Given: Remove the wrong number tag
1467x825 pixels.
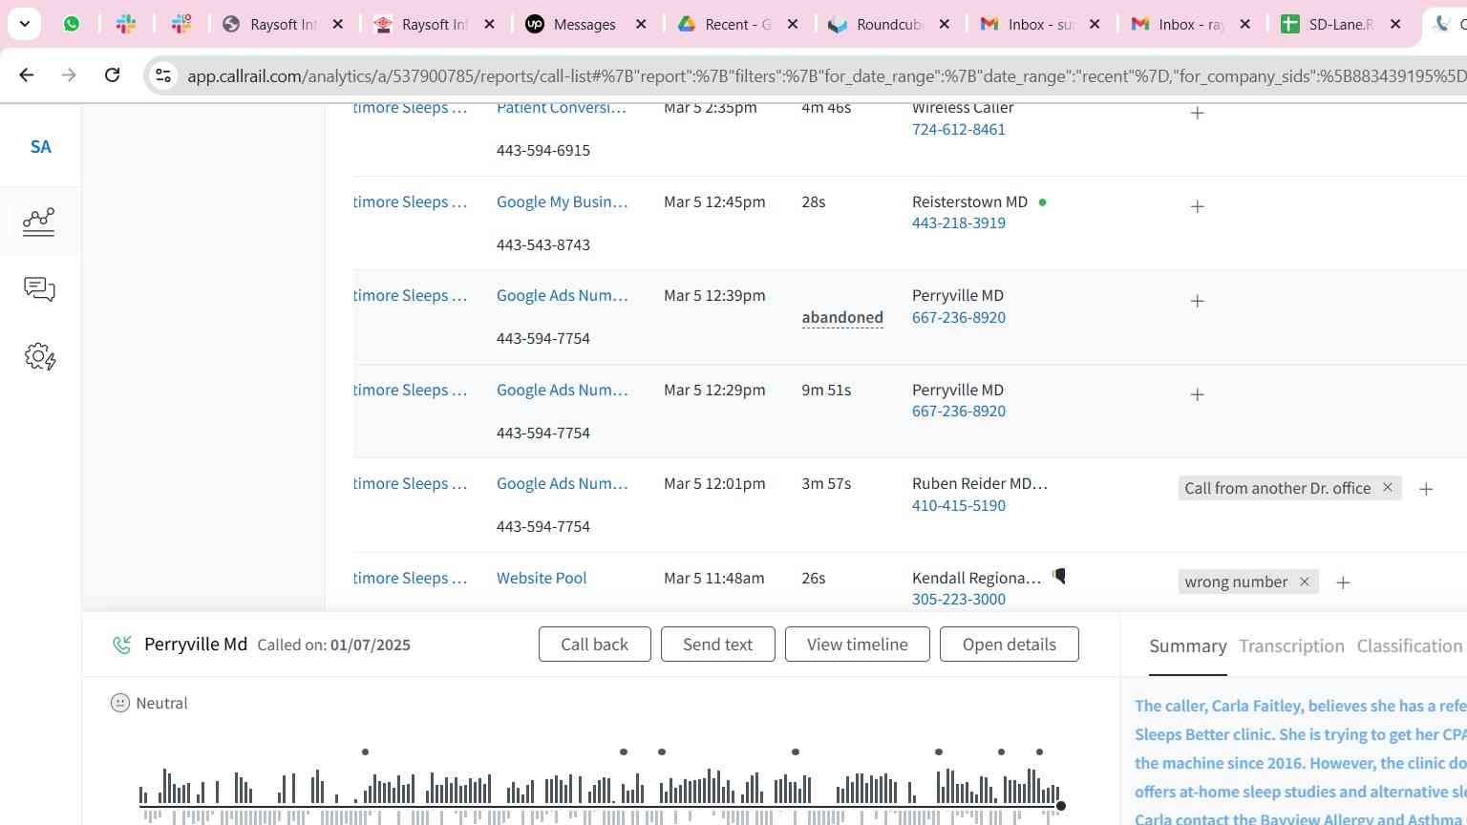Looking at the screenshot, I should pos(1304,582).
